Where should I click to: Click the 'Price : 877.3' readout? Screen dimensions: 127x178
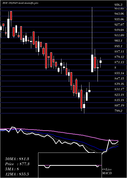click(x=17, y=164)
